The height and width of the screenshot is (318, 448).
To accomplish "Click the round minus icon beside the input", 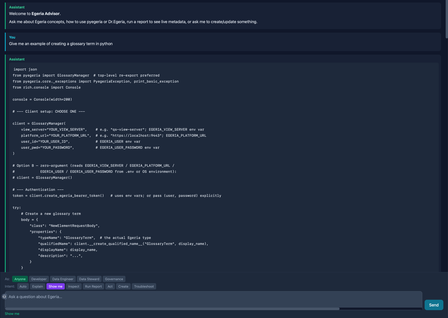I will [x=4, y=296].
